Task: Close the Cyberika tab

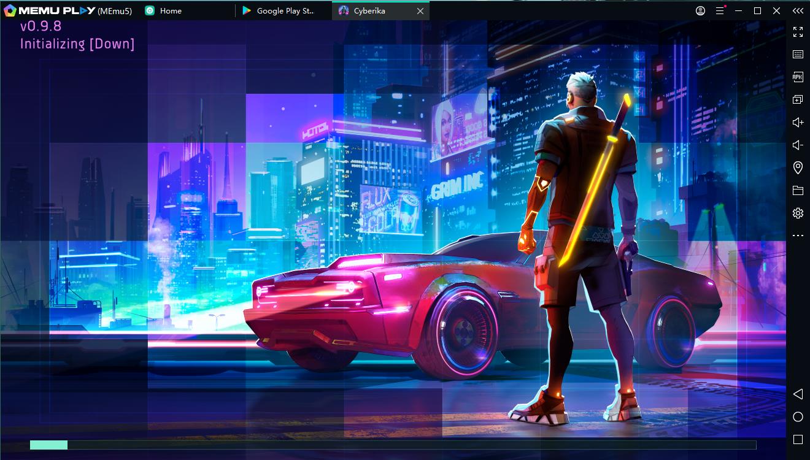Action: click(420, 11)
